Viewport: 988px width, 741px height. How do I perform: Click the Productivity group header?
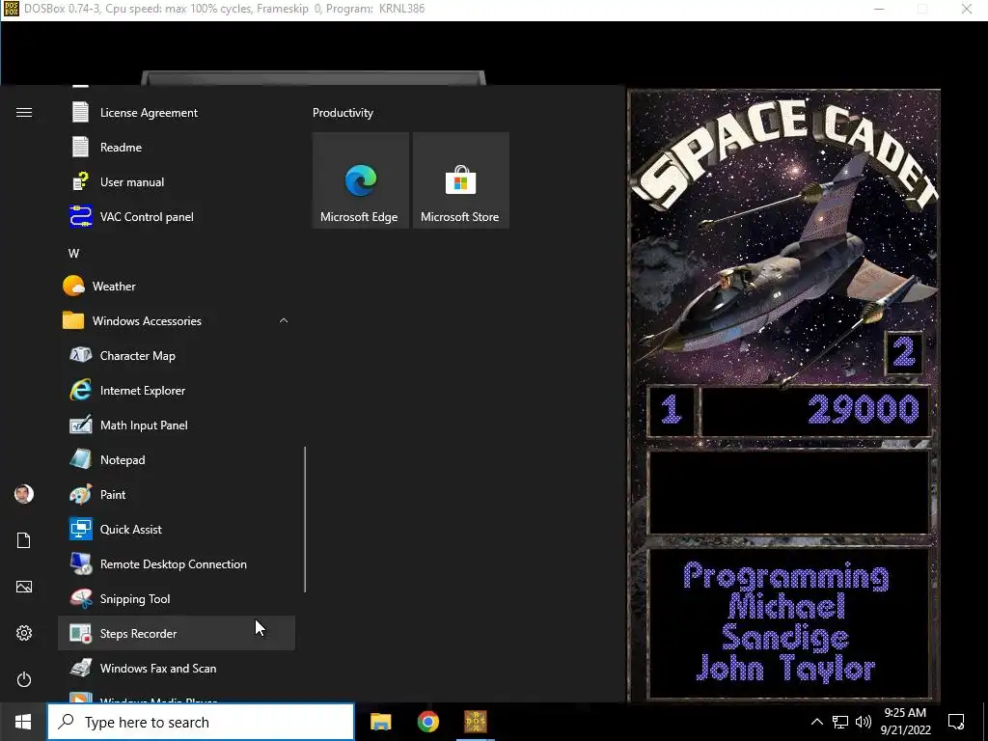[343, 113]
